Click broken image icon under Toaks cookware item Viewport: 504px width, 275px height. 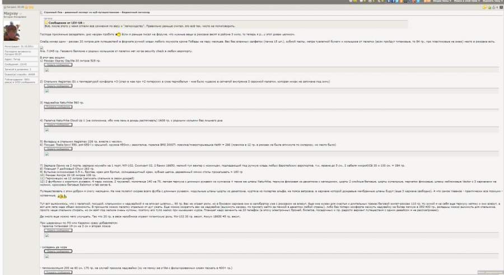pyautogui.click(x=47, y=154)
